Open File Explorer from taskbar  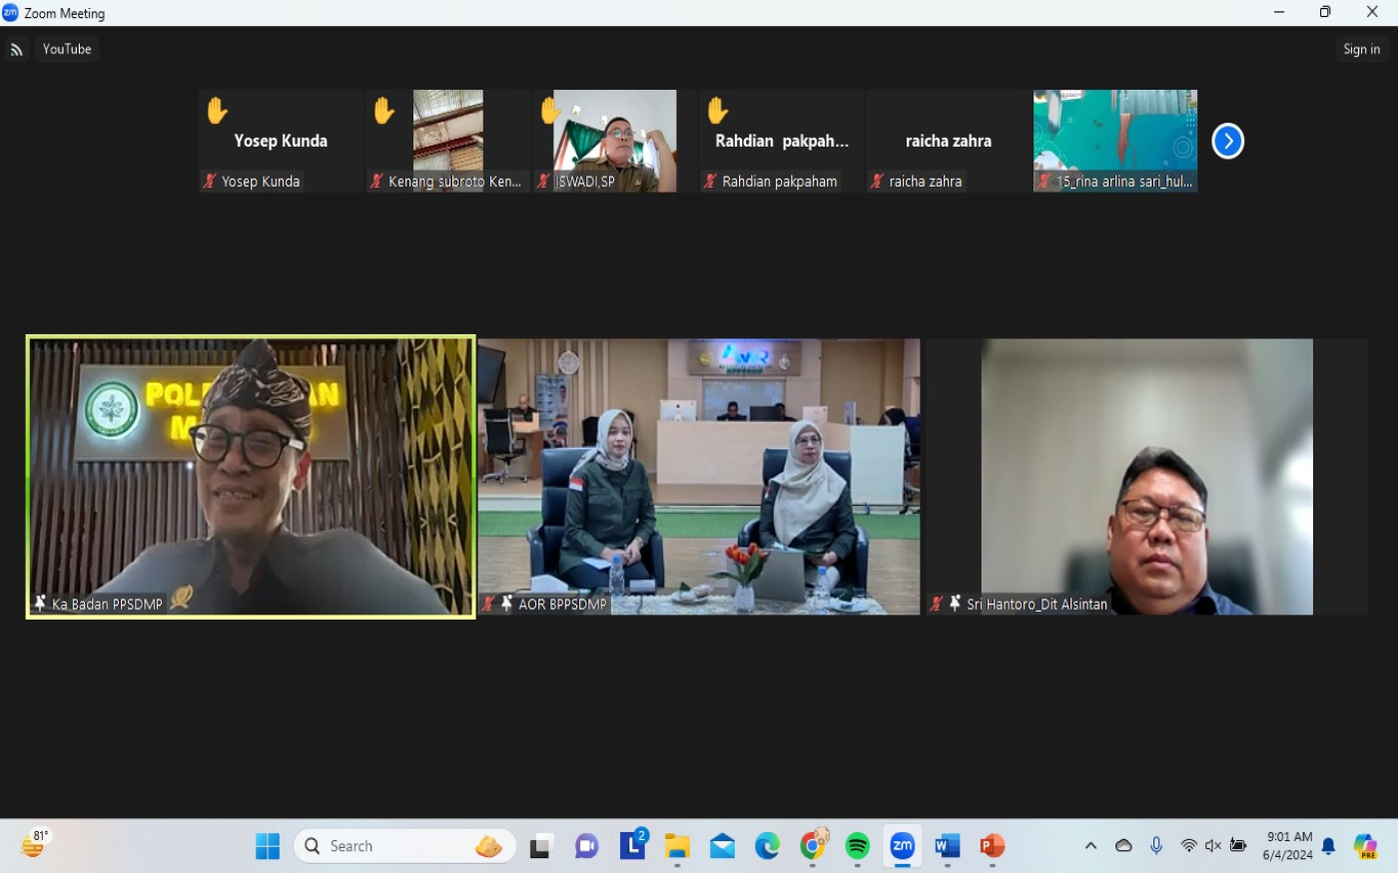coord(677,846)
